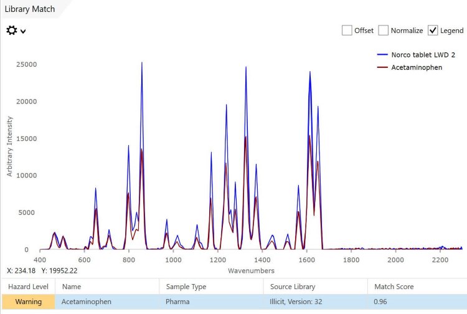467x314 pixels.
Task: Sort by the Name column header
Action: coord(107,287)
